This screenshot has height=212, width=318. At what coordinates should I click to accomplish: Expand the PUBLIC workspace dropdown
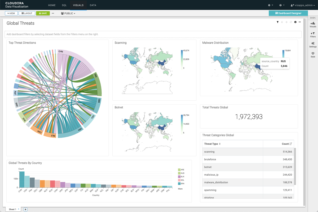tap(68, 13)
